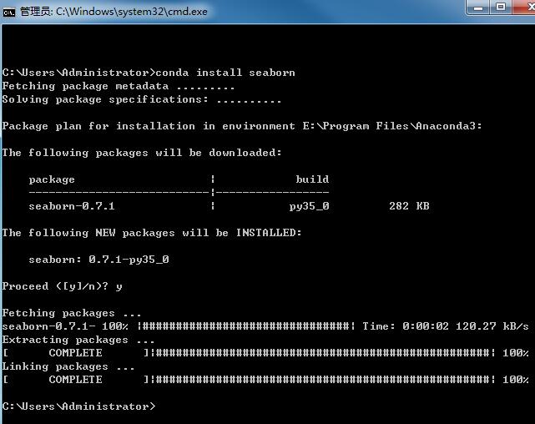Click the 'conda install seaborn' command text
This screenshot has height=424, width=535.
225,73
